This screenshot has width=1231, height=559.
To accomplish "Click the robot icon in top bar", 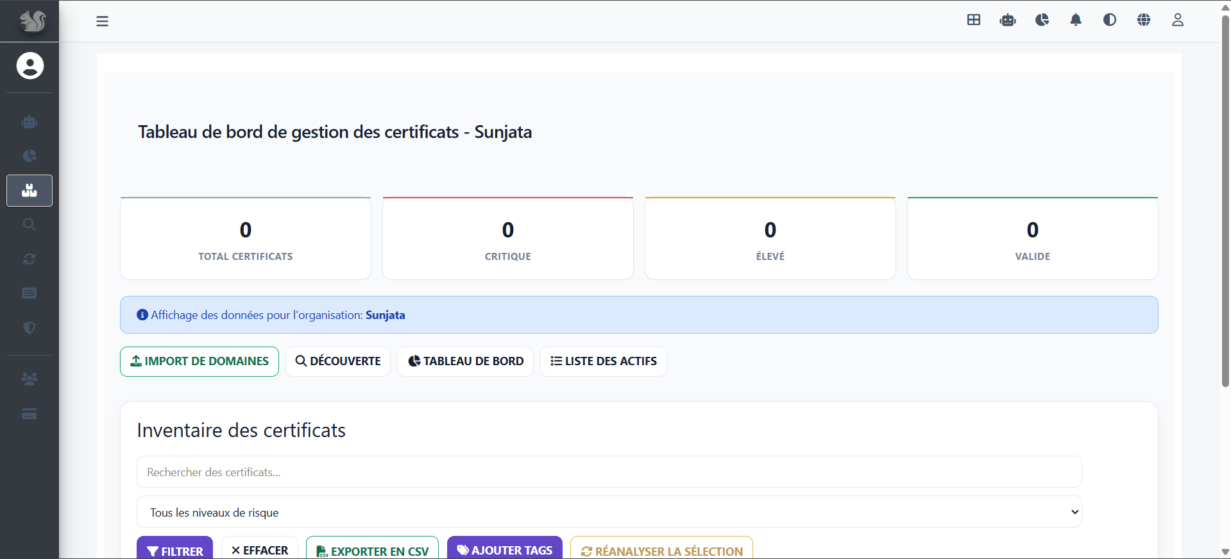I will pyautogui.click(x=1008, y=20).
